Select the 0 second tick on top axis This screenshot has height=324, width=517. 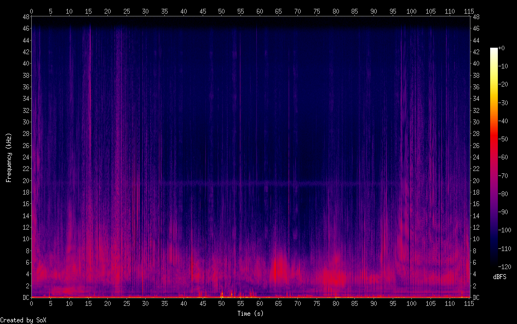point(31,11)
